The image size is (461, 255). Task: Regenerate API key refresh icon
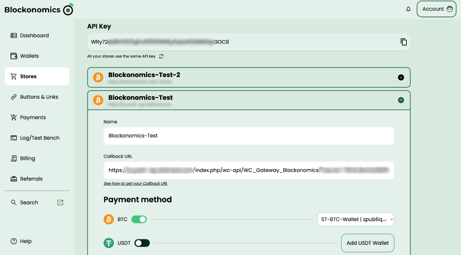161,56
